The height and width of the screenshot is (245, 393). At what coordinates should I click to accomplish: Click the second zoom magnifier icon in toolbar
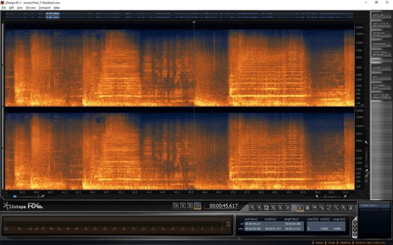click(260, 208)
